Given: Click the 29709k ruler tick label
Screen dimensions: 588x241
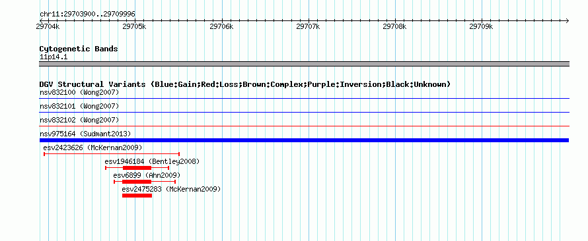Looking at the screenshot, I should pos(481,26).
